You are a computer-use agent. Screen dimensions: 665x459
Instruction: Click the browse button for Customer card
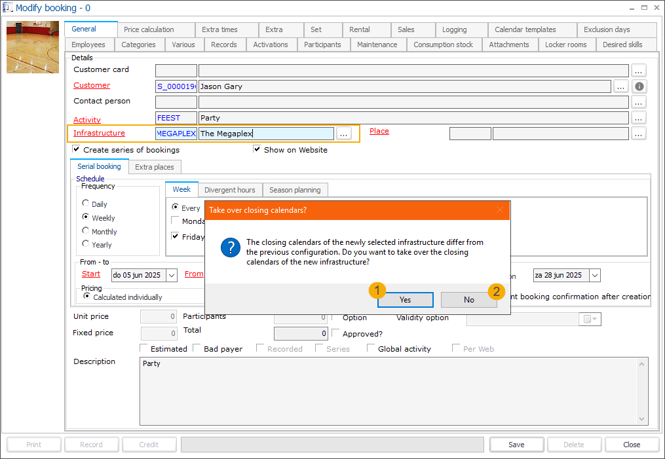[x=639, y=71]
